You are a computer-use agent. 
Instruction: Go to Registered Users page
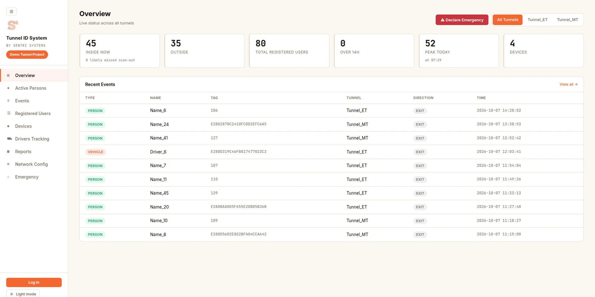34,113
